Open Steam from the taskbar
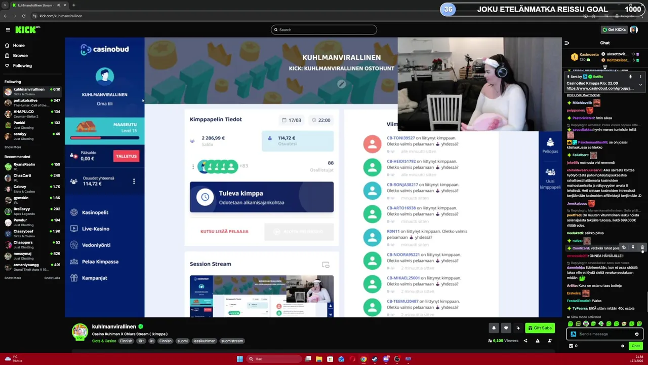Viewport: 648px width, 365px height. pyautogui.click(x=375, y=359)
